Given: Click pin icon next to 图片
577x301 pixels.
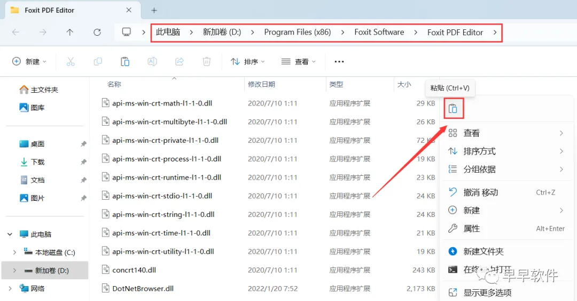Looking at the screenshot, I should click(x=83, y=198).
